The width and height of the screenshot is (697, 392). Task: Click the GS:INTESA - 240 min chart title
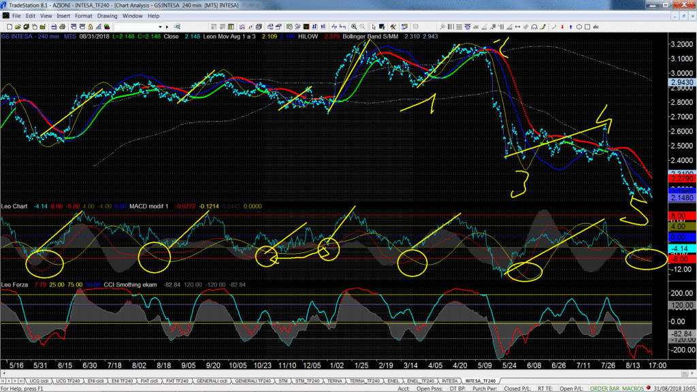click(30, 37)
